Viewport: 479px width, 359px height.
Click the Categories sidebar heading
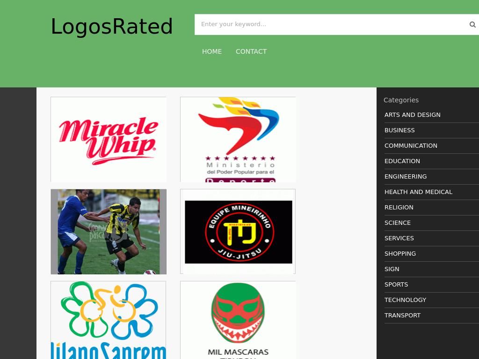(x=401, y=100)
